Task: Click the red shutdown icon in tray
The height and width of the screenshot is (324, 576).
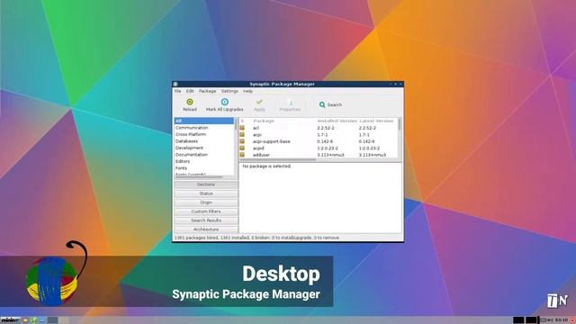Action: (572, 320)
